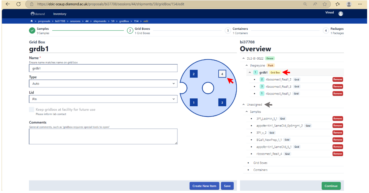The image size is (369, 193).
Task: Click the Create New Item button
Action: click(x=204, y=186)
